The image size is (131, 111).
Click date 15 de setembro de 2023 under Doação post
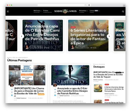click(x=35, y=98)
